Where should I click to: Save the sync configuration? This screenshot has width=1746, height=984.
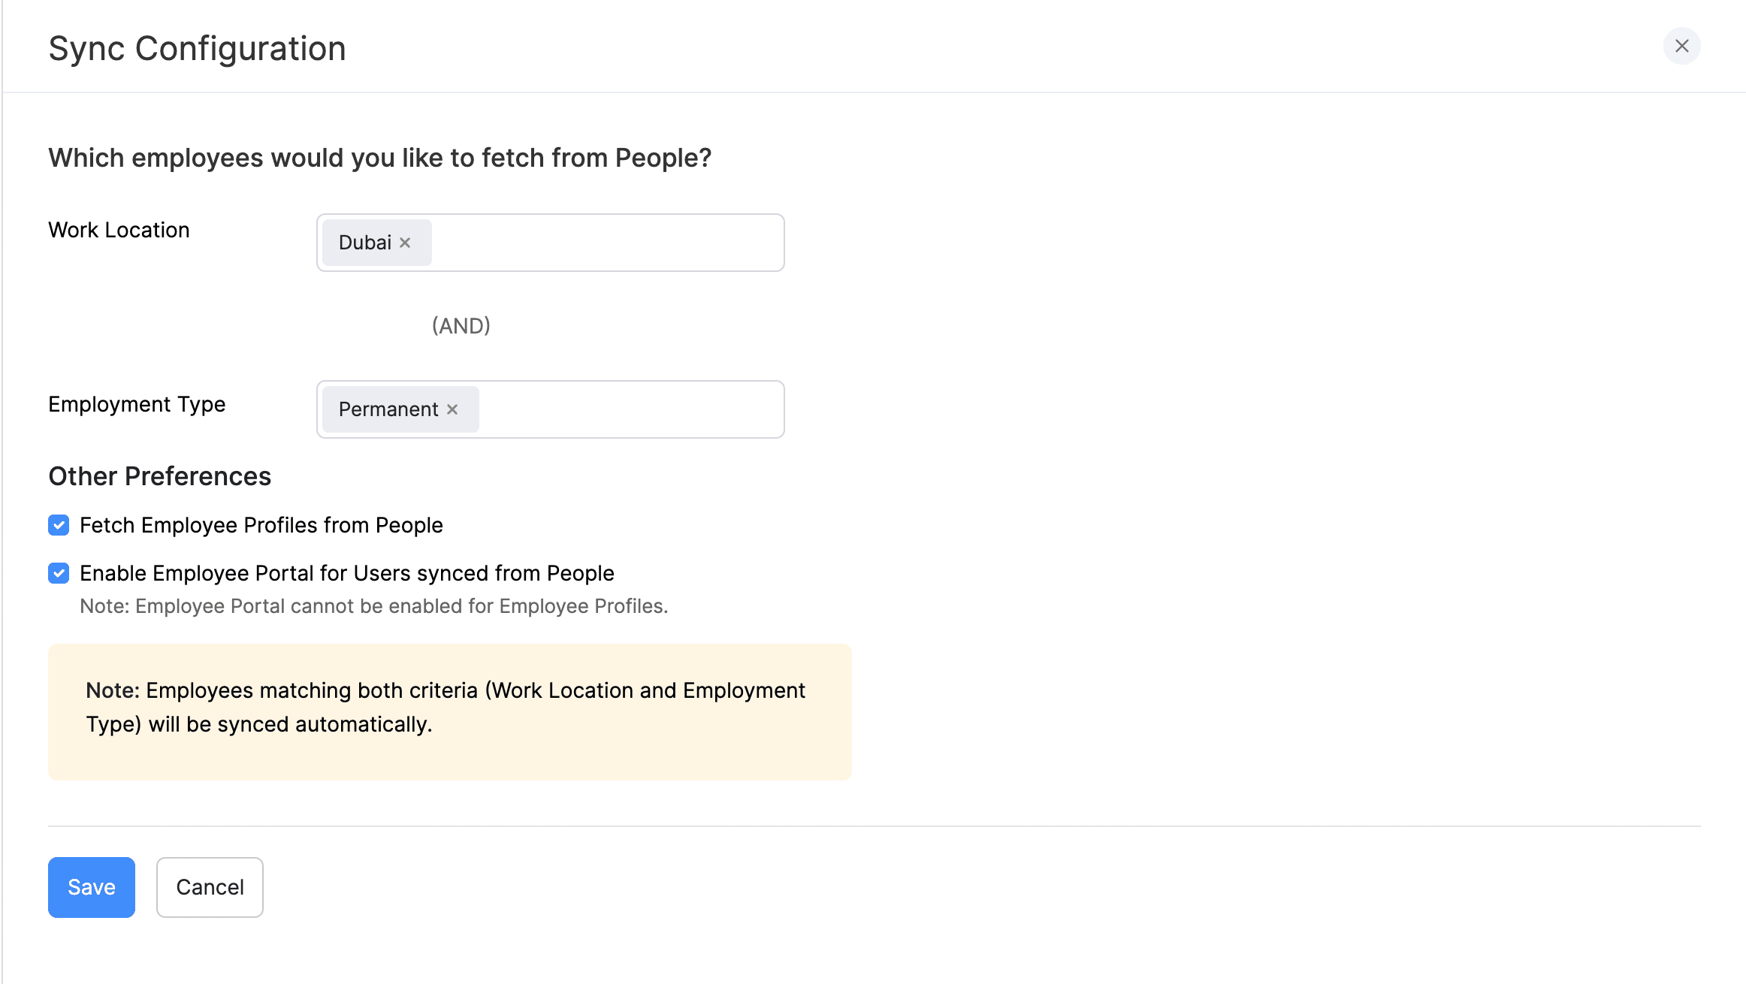click(x=91, y=887)
